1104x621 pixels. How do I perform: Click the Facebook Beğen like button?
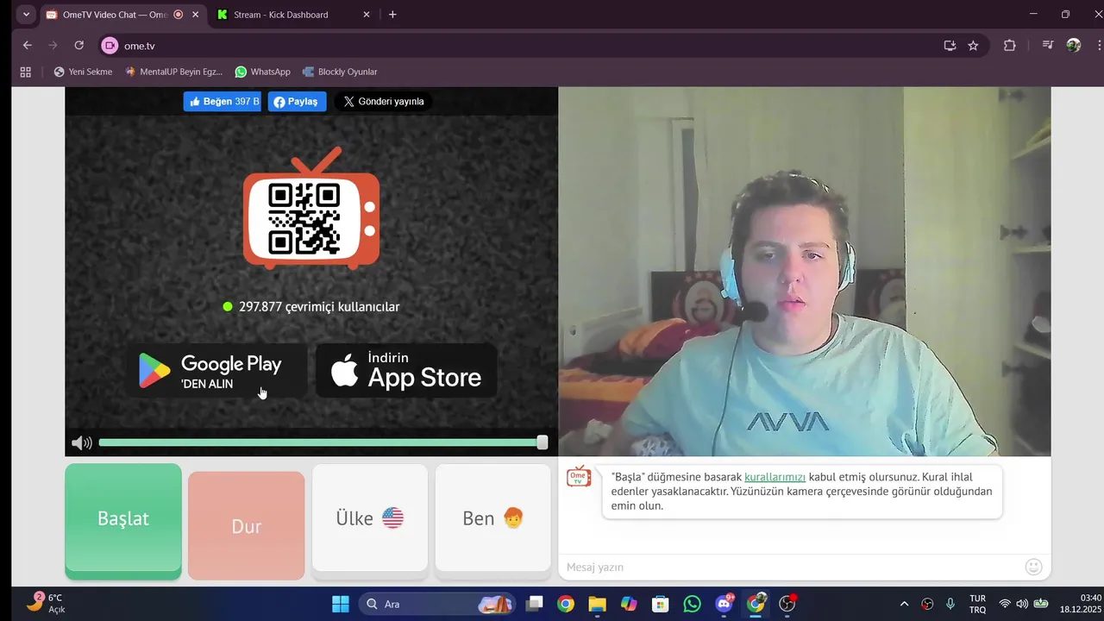223,101
